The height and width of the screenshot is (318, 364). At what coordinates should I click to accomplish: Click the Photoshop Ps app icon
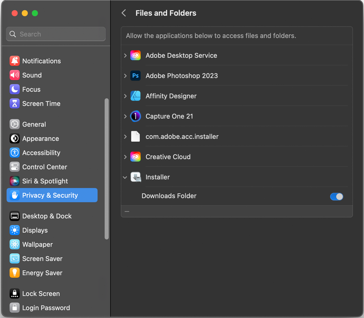click(135, 76)
